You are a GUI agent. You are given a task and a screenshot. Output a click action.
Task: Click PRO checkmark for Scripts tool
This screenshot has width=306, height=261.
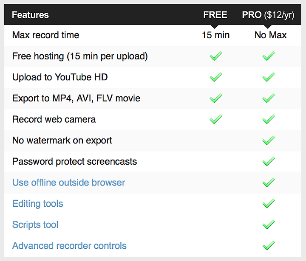269,225
